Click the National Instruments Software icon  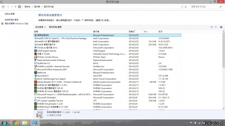tap(36, 60)
